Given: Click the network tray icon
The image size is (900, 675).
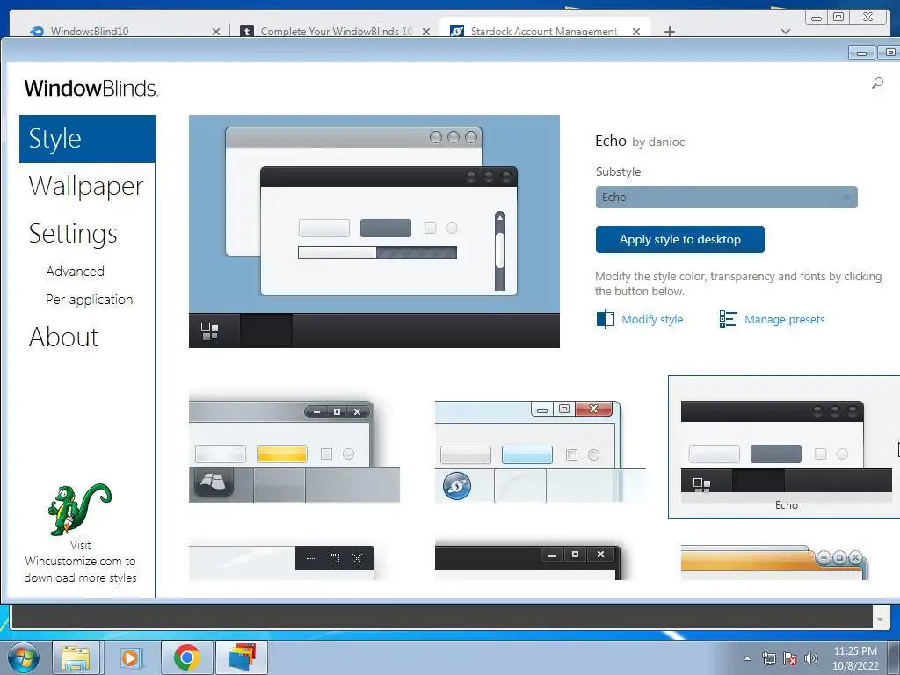Looking at the screenshot, I should (768, 658).
